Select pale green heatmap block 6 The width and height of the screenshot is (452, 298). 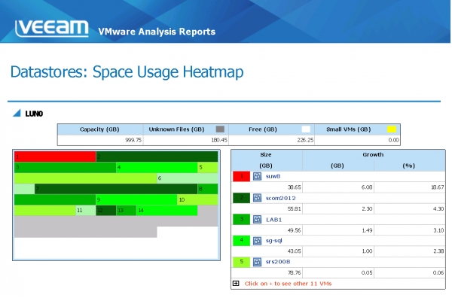point(188,178)
